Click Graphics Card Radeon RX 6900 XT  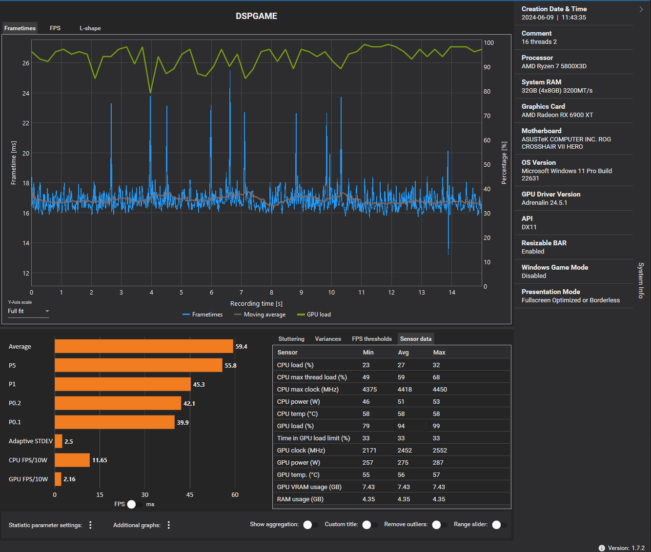tap(573, 111)
